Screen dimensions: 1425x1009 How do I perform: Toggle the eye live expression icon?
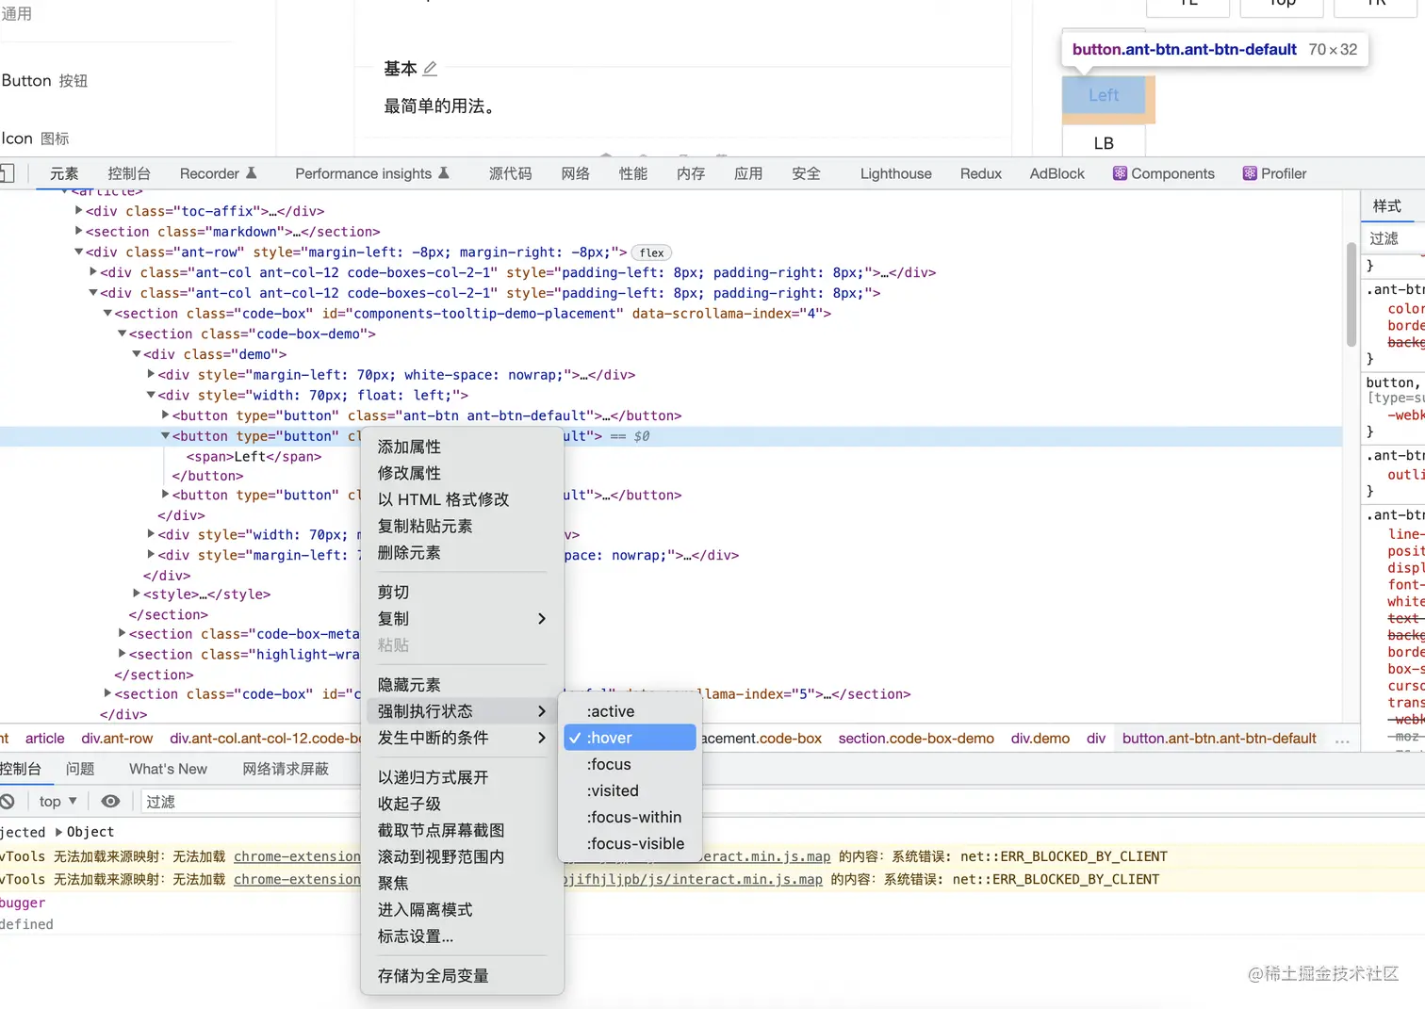pos(110,801)
